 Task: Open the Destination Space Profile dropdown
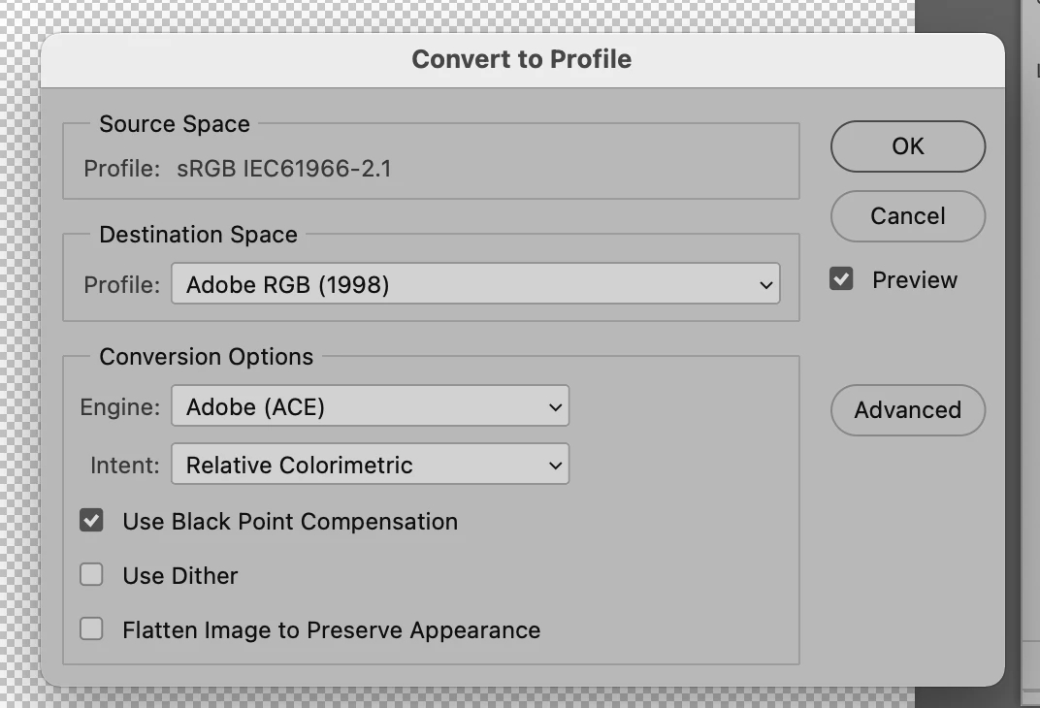pos(474,285)
